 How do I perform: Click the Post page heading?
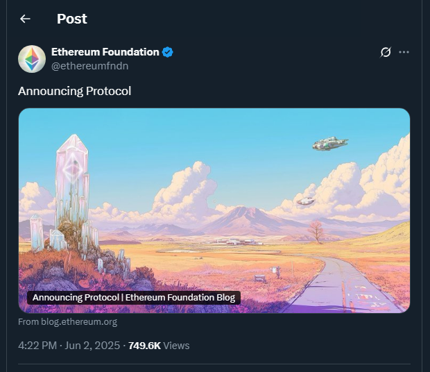pyautogui.click(x=72, y=19)
